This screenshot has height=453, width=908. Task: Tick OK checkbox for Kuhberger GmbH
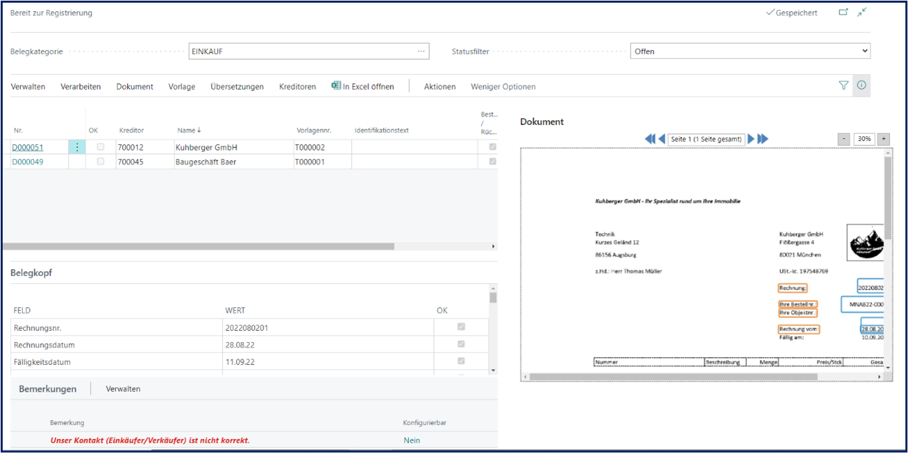[101, 147]
